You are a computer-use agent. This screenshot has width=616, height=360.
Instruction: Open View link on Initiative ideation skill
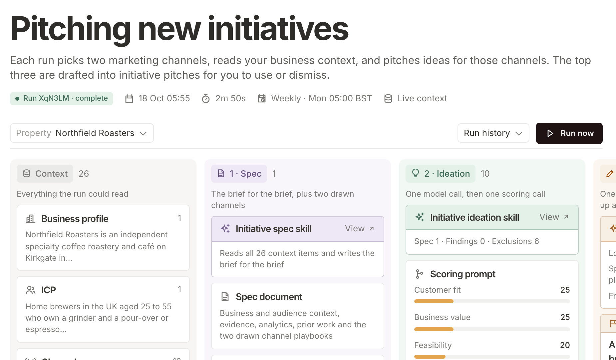(x=554, y=217)
